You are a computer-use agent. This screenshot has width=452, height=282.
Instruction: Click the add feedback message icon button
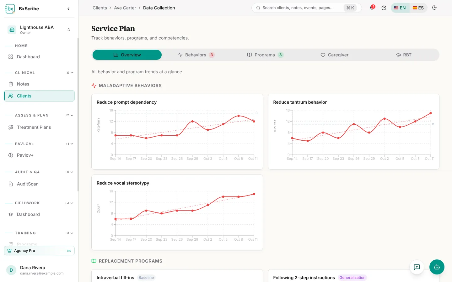click(x=417, y=267)
